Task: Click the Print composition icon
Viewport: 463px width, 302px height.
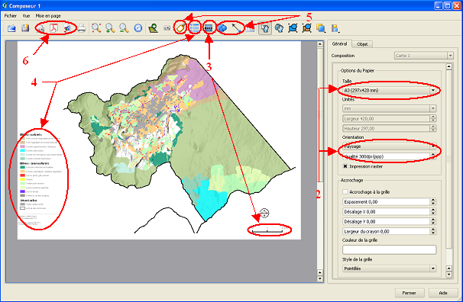Action: 82,28
